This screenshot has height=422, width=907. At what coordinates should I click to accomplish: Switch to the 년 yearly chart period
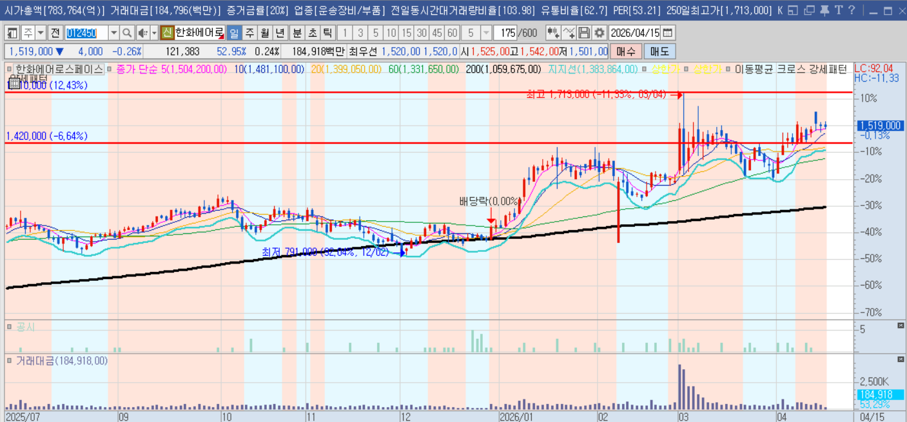click(x=280, y=33)
